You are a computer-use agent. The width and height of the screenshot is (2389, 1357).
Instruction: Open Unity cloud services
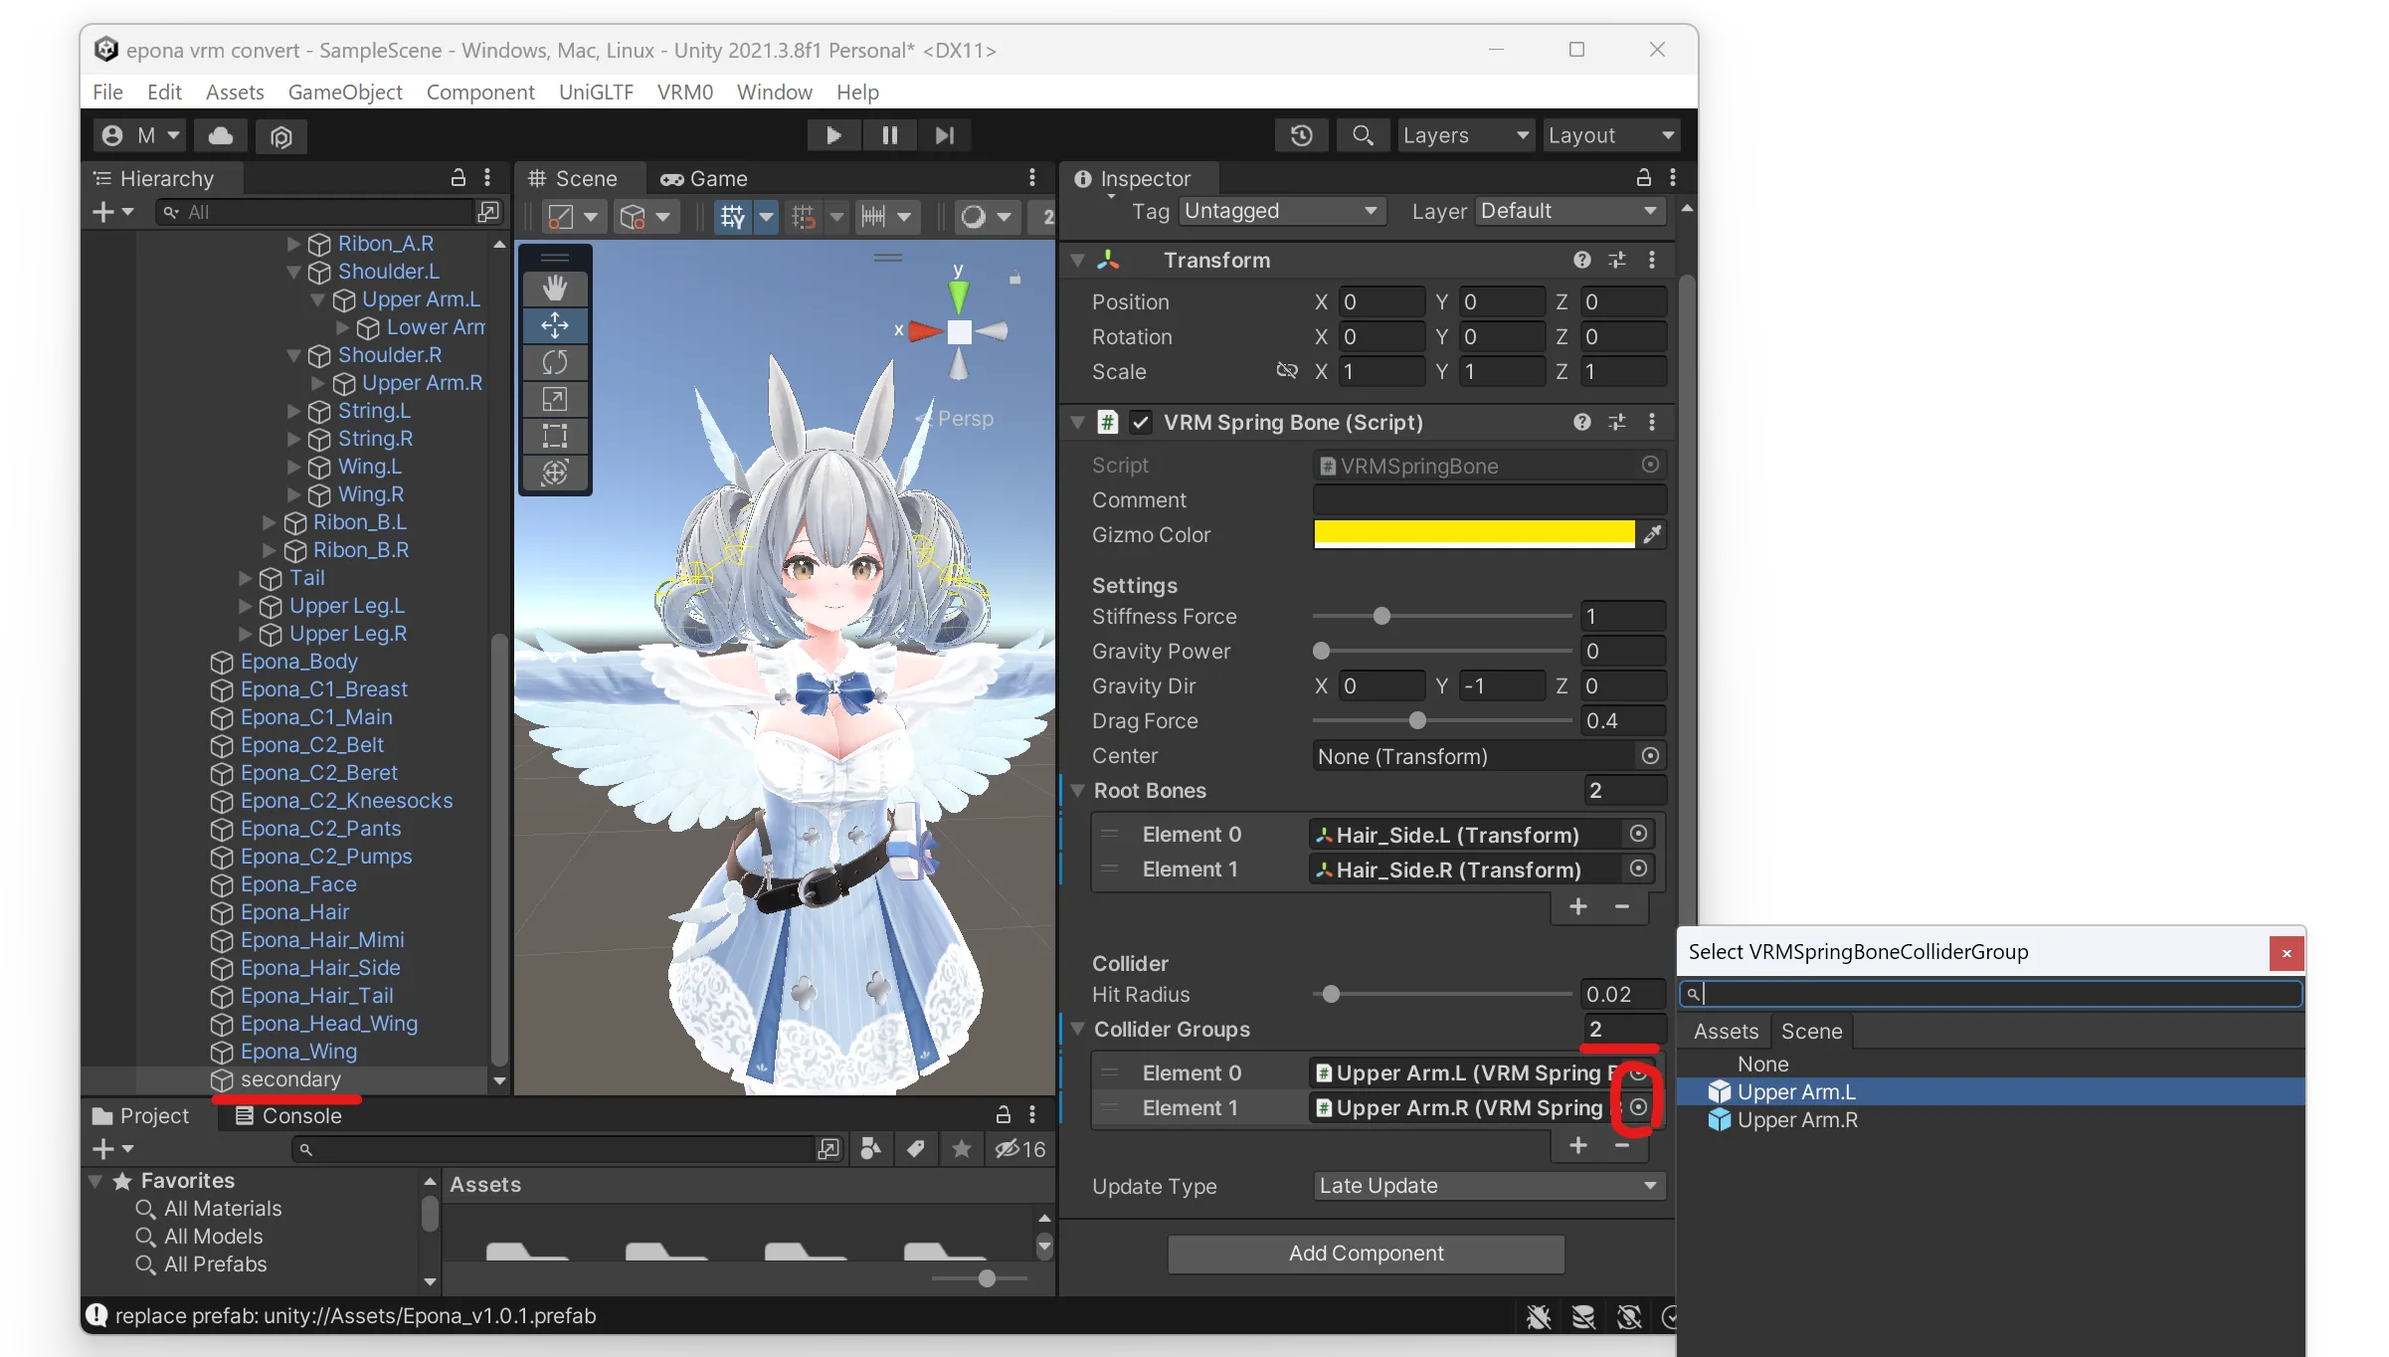click(221, 135)
